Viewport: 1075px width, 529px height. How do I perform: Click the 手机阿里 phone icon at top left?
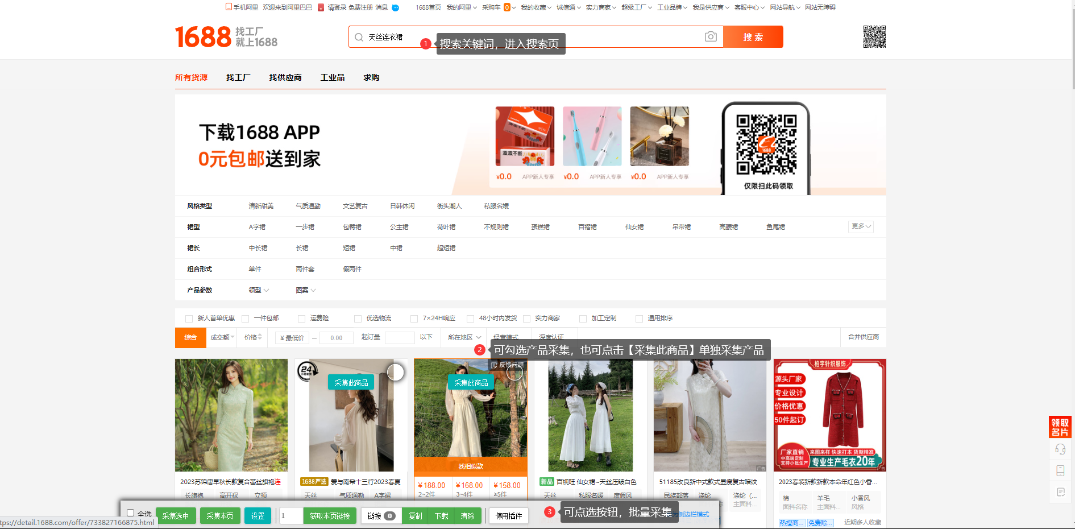coord(227,7)
